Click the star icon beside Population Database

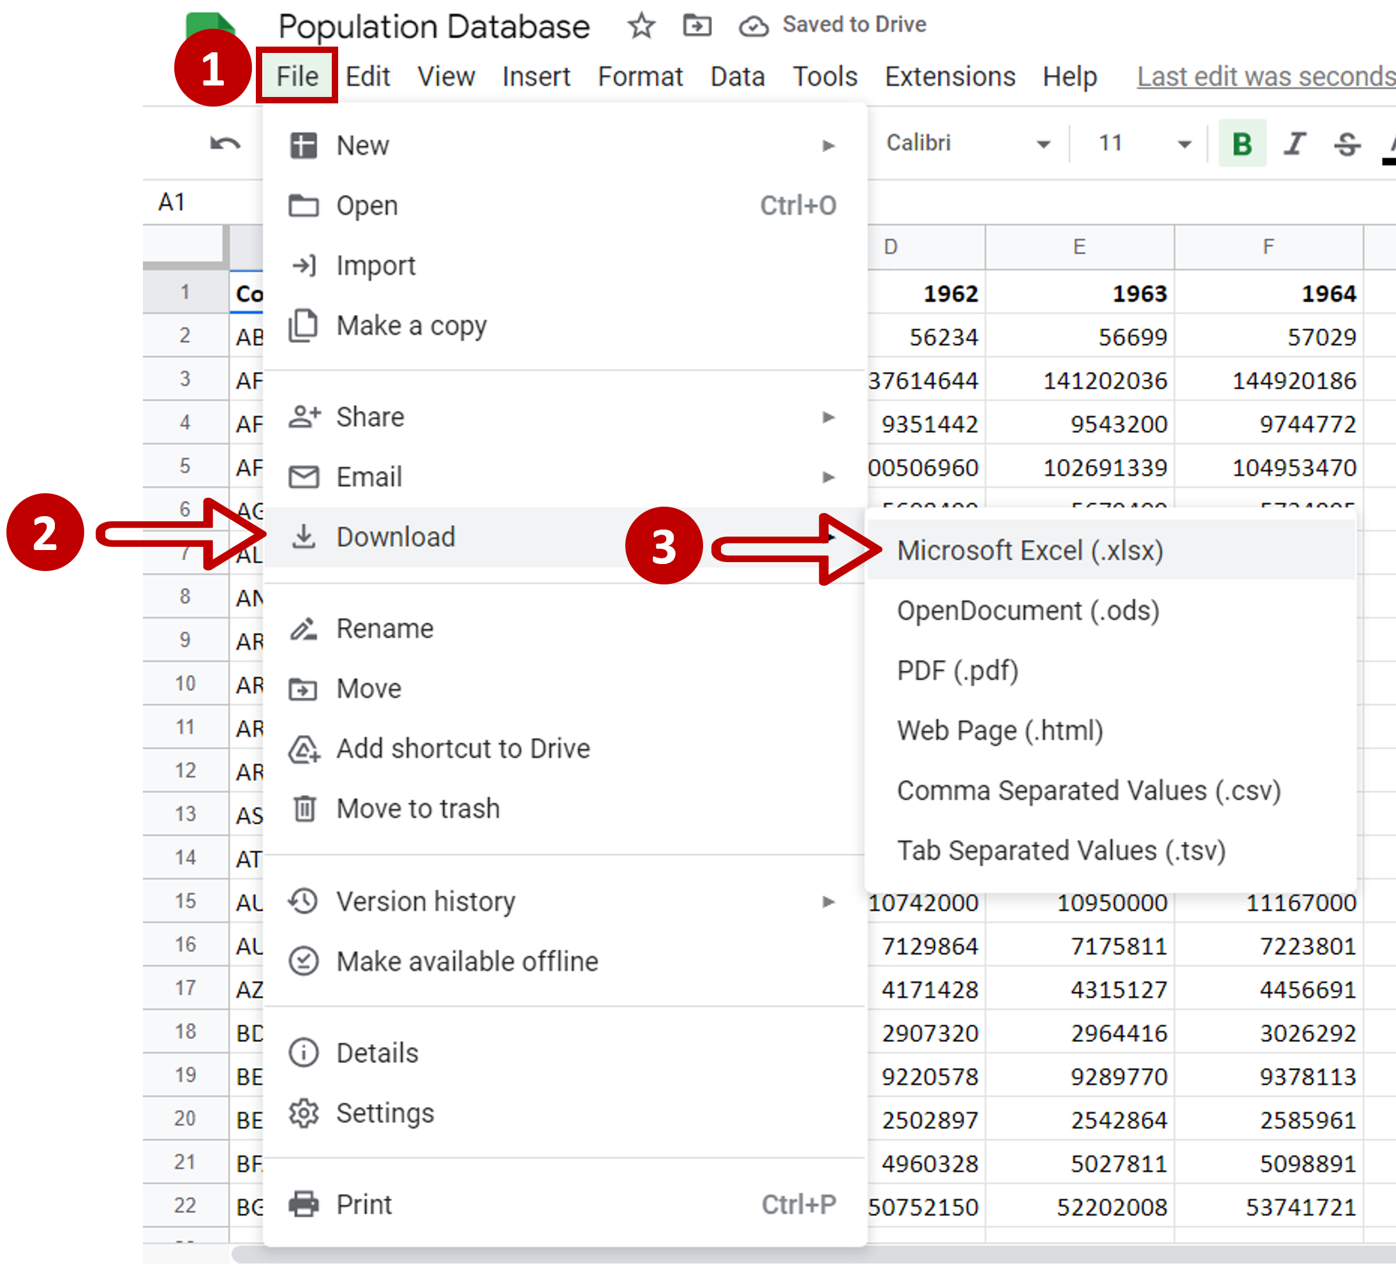click(x=641, y=26)
